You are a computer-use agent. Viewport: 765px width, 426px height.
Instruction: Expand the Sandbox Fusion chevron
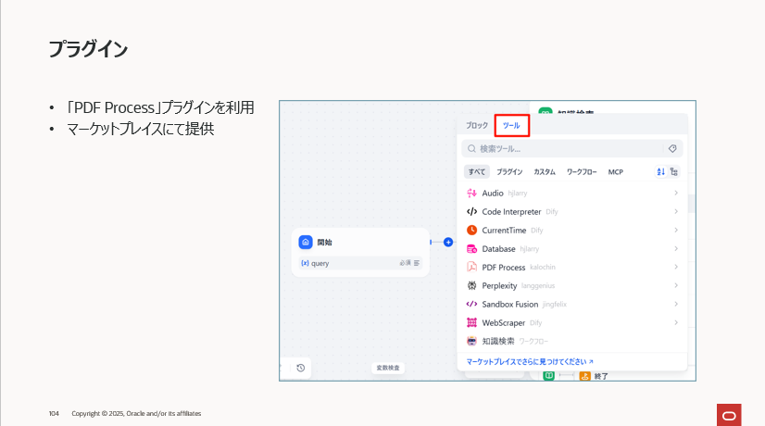click(676, 304)
